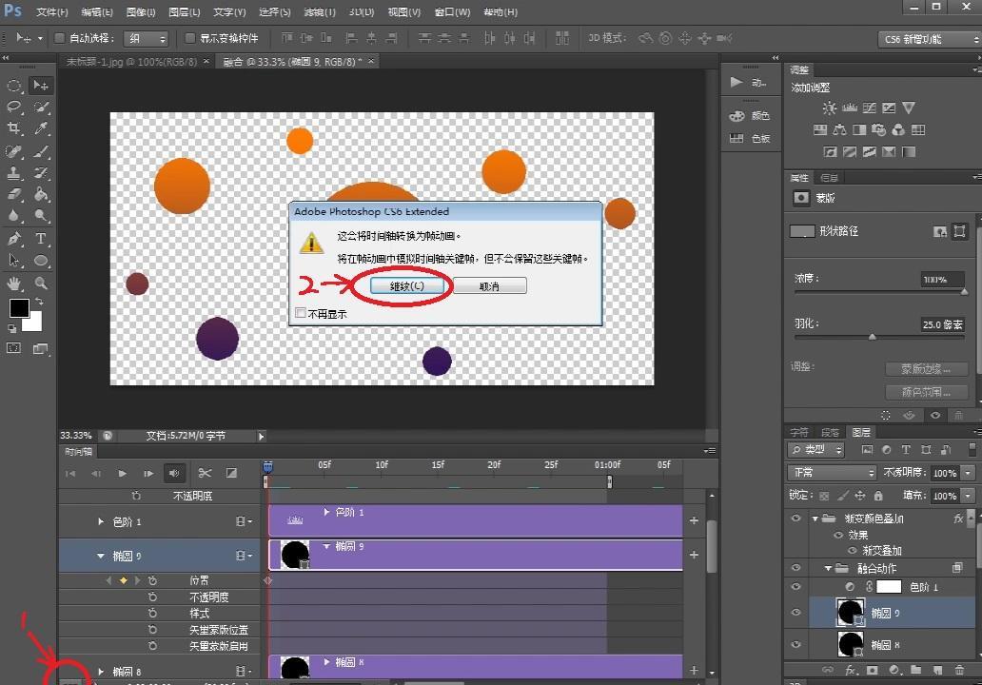Click the 羽化 feather slider handle
Viewport: 982px width, 685px height.
pyautogui.click(x=873, y=337)
